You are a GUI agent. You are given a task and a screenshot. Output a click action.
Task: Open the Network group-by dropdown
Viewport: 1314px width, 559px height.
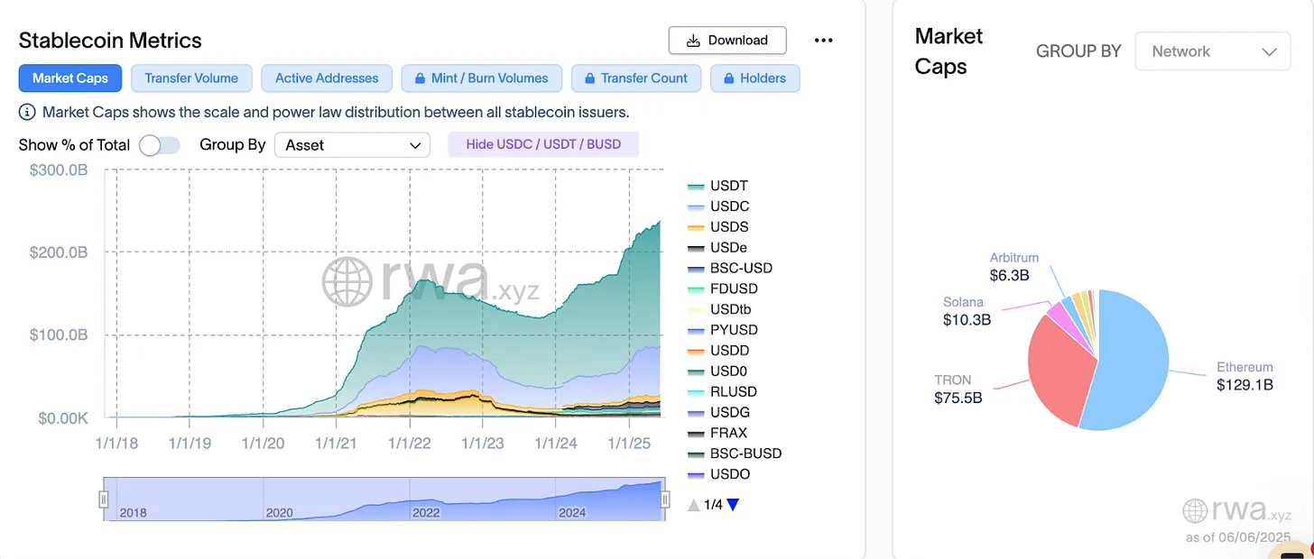1213,51
